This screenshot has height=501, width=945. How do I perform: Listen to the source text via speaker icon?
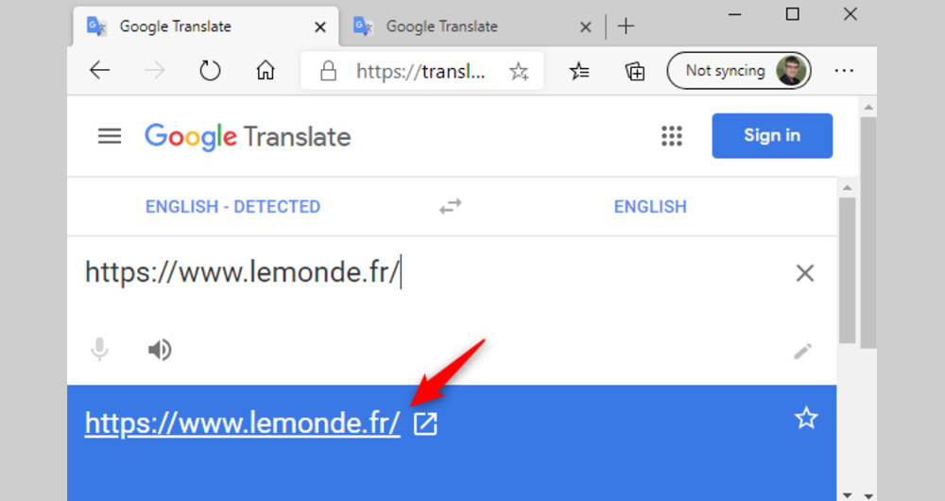(x=160, y=351)
